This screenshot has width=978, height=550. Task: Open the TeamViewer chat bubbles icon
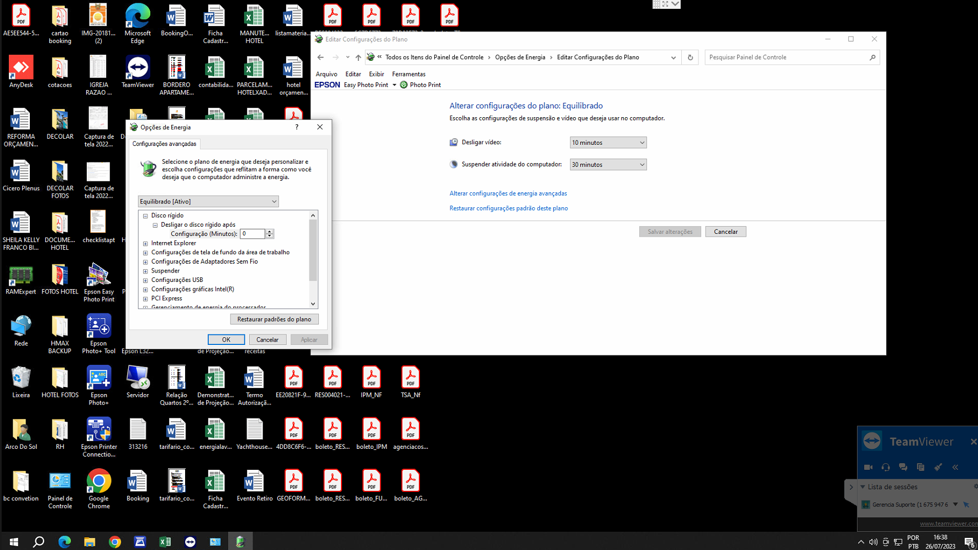coord(903,467)
